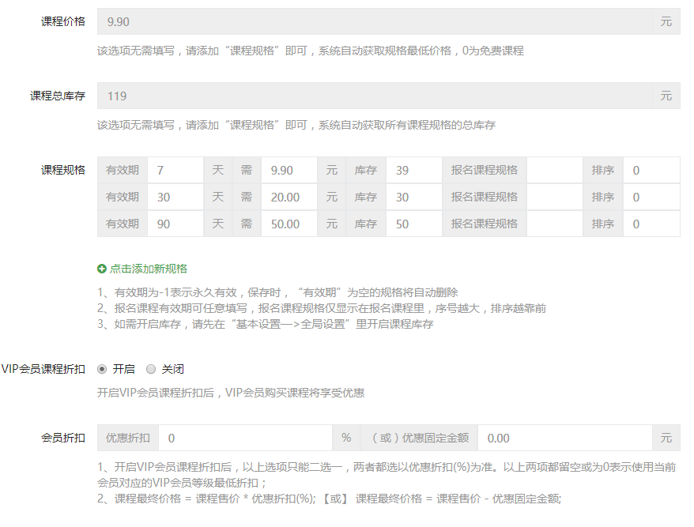Click the validity field with value 30
The image size is (694, 527).
tap(175, 197)
